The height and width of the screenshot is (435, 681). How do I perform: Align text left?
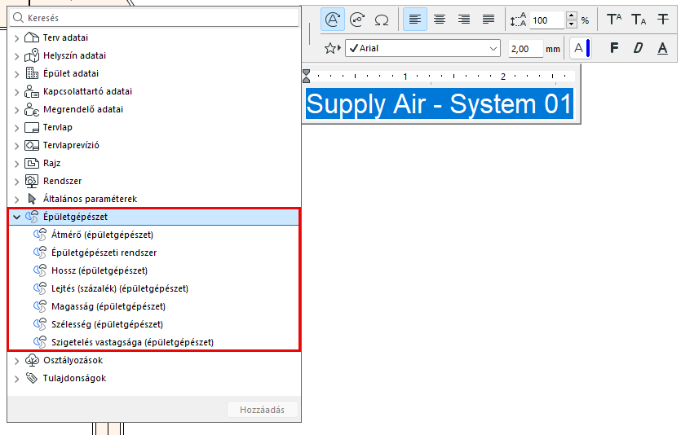click(415, 20)
